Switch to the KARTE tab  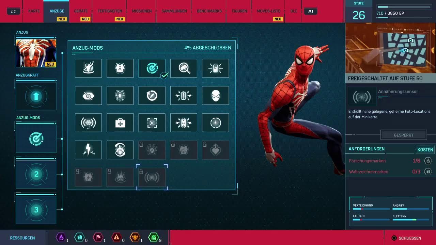34,11
